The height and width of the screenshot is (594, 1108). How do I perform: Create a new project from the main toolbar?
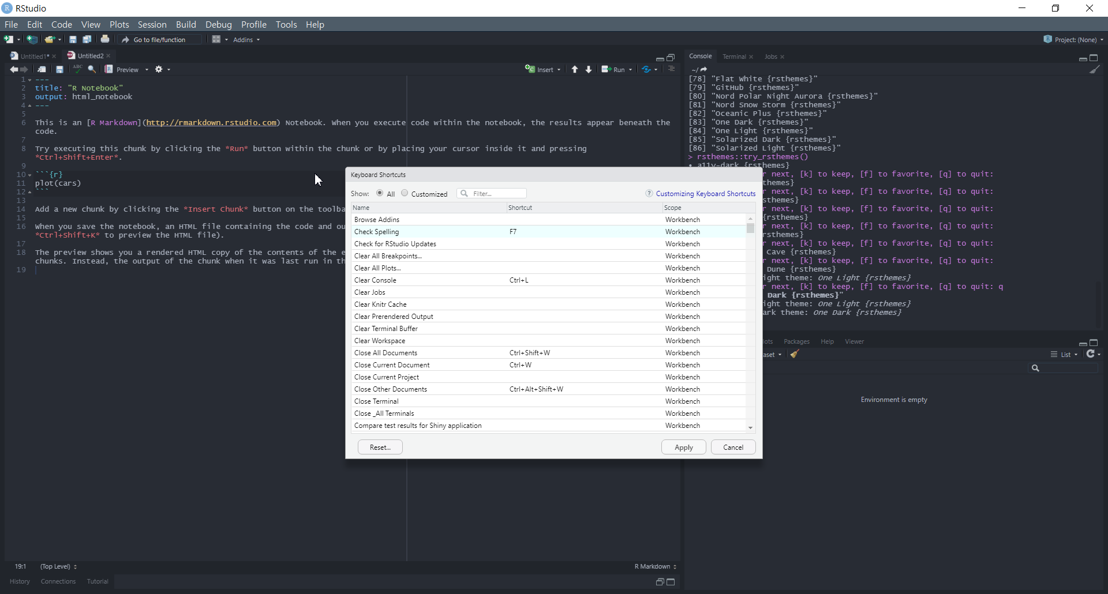32,39
